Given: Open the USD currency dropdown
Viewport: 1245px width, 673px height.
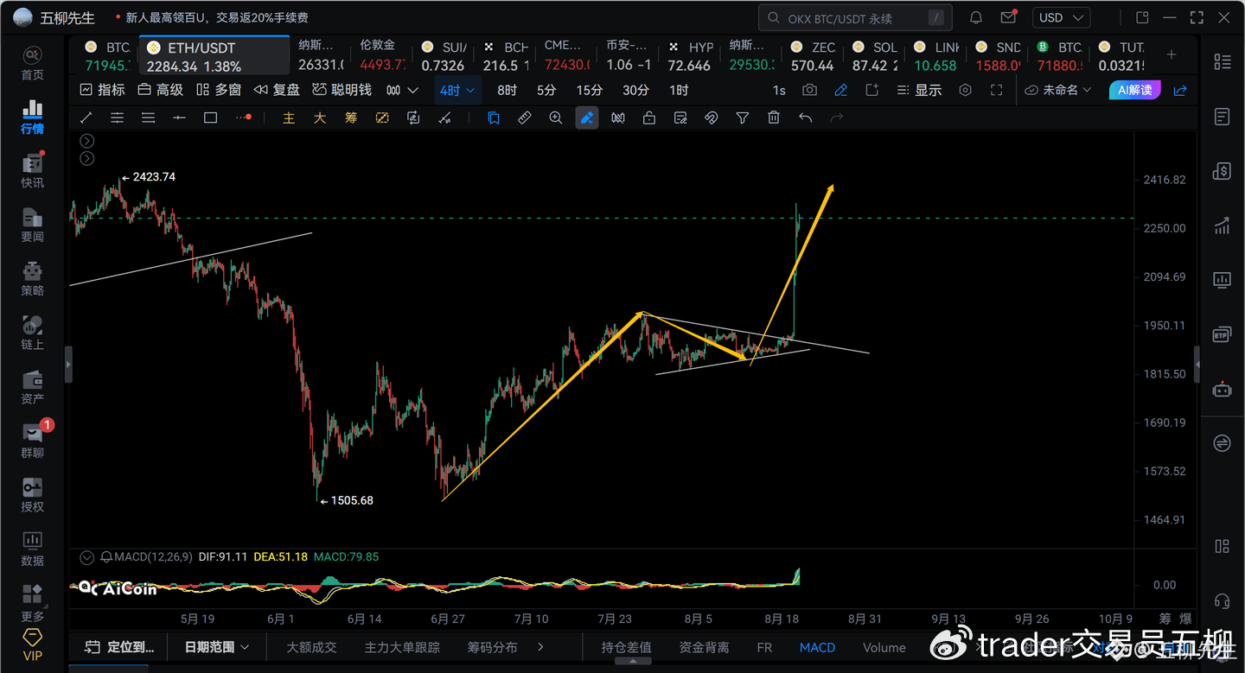Looking at the screenshot, I should coord(1061,17).
